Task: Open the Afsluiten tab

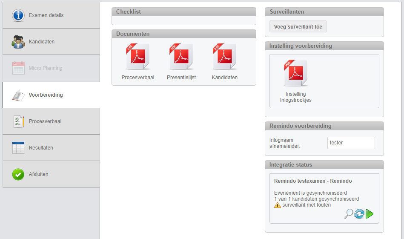Action: [51, 174]
